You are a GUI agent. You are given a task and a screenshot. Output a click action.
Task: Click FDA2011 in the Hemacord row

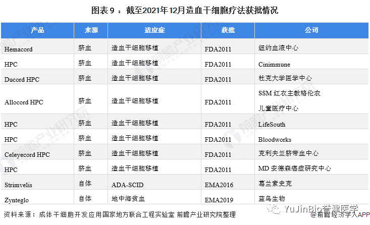click(x=218, y=49)
